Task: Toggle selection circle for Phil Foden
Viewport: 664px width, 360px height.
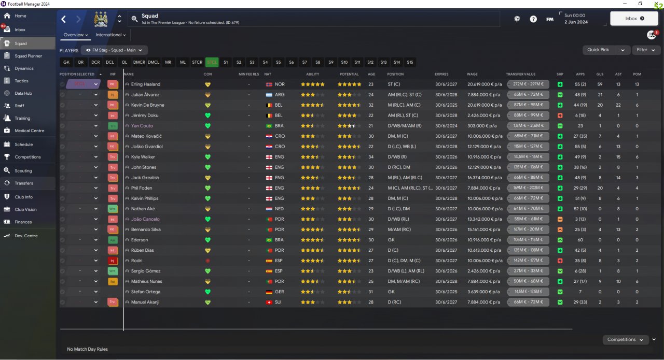Action: pyautogui.click(x=62, y=188)
